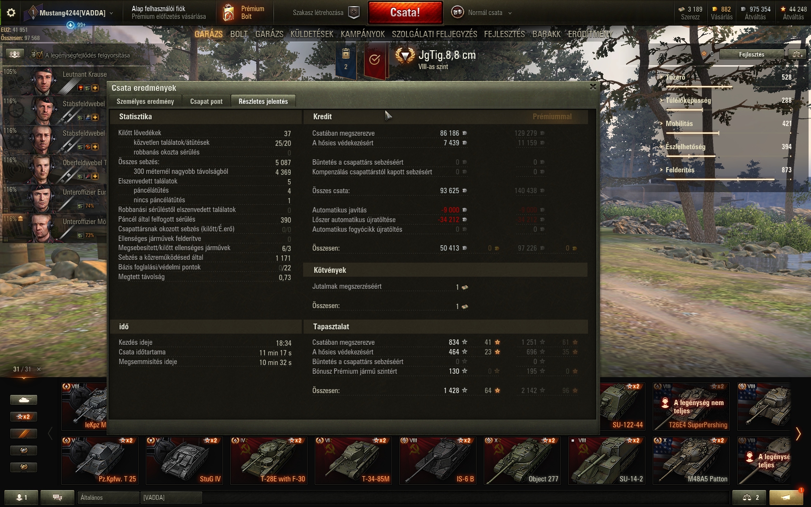The width and height of the screenshot is (811, 507).
Task: Click the red Csata! battle button
Action: coord(405,13)
